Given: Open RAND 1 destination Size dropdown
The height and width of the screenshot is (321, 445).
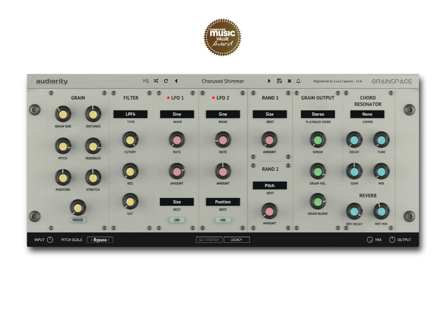Looking at the screenshot, I should tap(270, 114).
